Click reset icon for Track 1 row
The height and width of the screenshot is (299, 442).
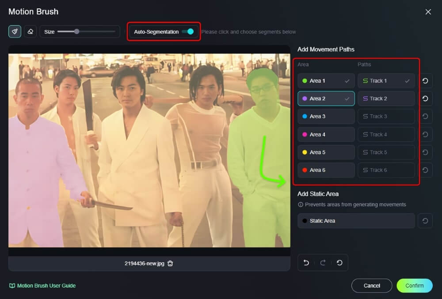[x=425, y=81]
